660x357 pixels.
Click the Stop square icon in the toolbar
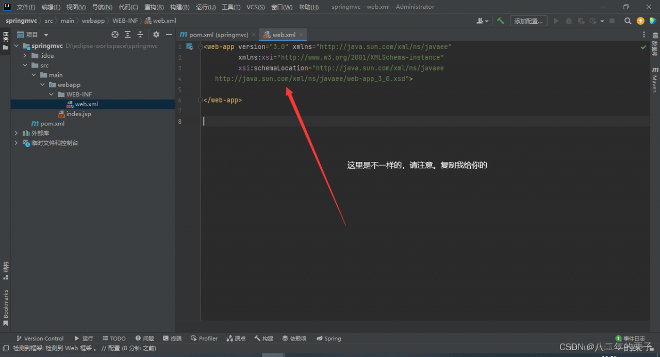[612, 21]
